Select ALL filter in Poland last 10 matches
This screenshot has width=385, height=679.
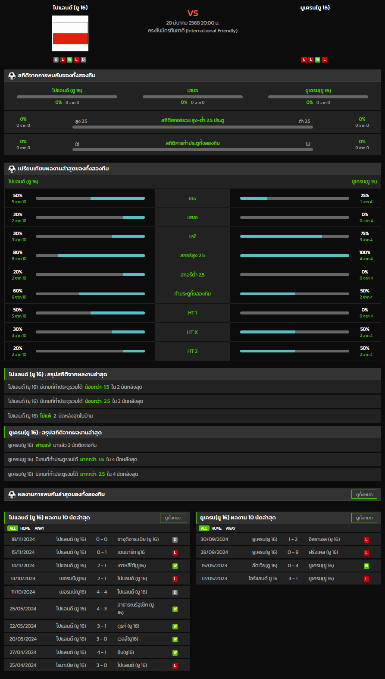[13, 528]
